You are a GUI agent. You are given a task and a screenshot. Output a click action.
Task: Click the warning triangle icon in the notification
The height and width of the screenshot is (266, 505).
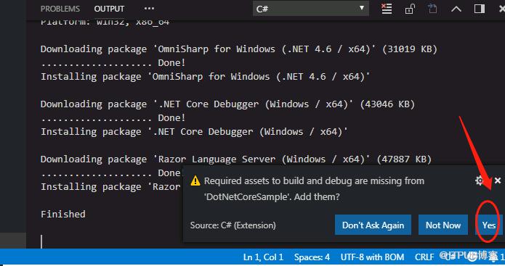(x=195, y=181)
